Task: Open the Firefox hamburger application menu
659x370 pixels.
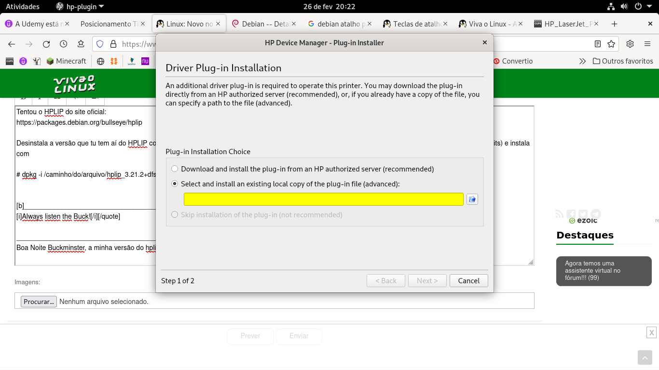Action: pyautogui.click(x=647, y=44)
